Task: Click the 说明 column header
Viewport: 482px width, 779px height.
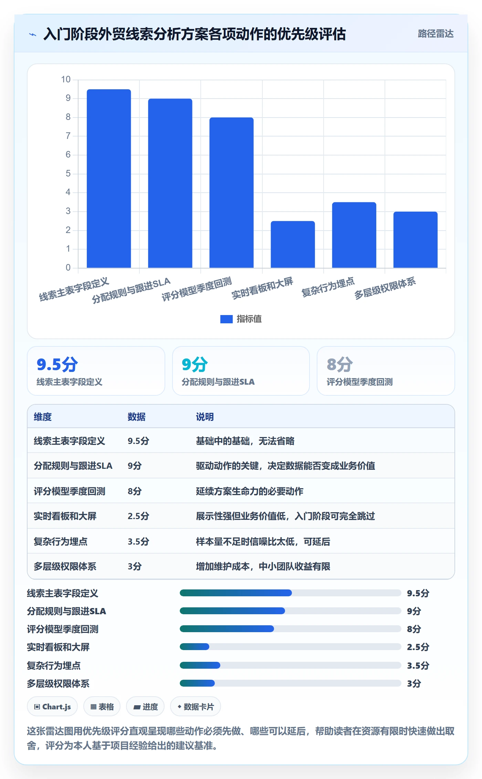Action: [x=205, y=417]
